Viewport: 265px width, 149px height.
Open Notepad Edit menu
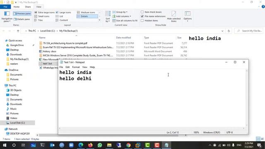click(x=67, y=67)
